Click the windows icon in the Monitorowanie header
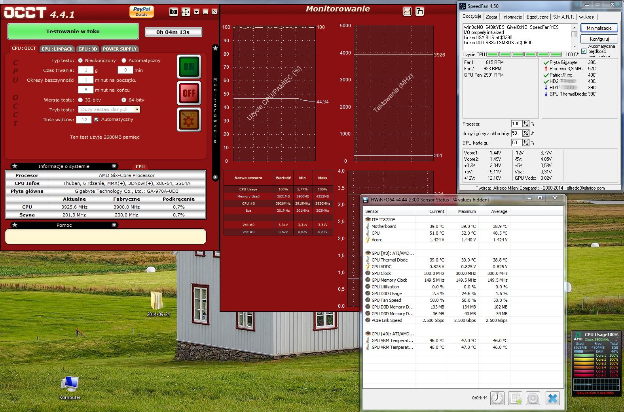Viewport: 624px width, 412px height. (x=419, y=11)
